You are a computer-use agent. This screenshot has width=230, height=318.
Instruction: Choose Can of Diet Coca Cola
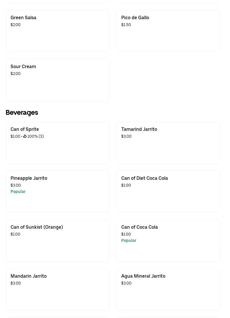[144, 178]
